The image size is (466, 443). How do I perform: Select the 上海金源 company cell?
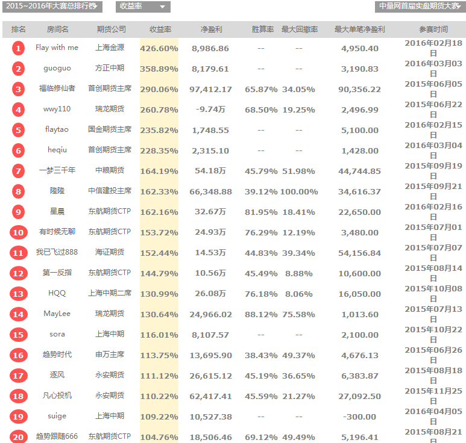110,48
